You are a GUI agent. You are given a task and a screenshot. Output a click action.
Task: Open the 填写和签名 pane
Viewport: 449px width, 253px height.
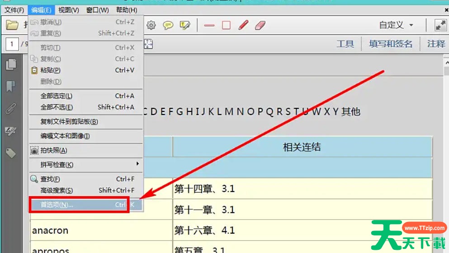[391, 44]
